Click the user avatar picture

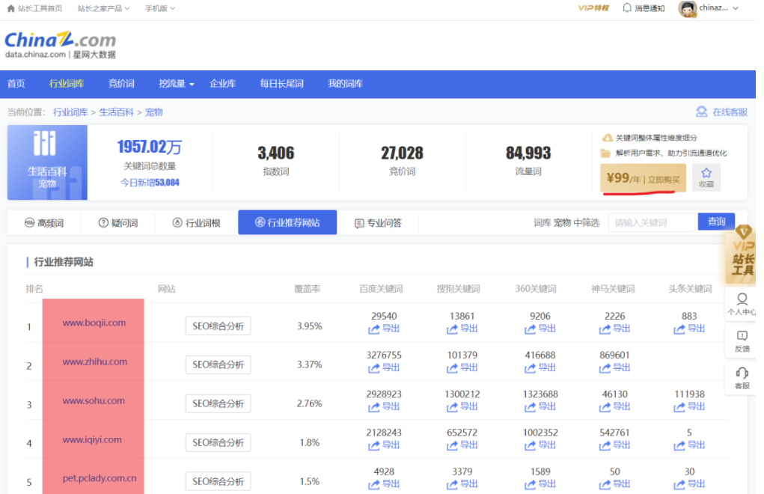point(687,8)
